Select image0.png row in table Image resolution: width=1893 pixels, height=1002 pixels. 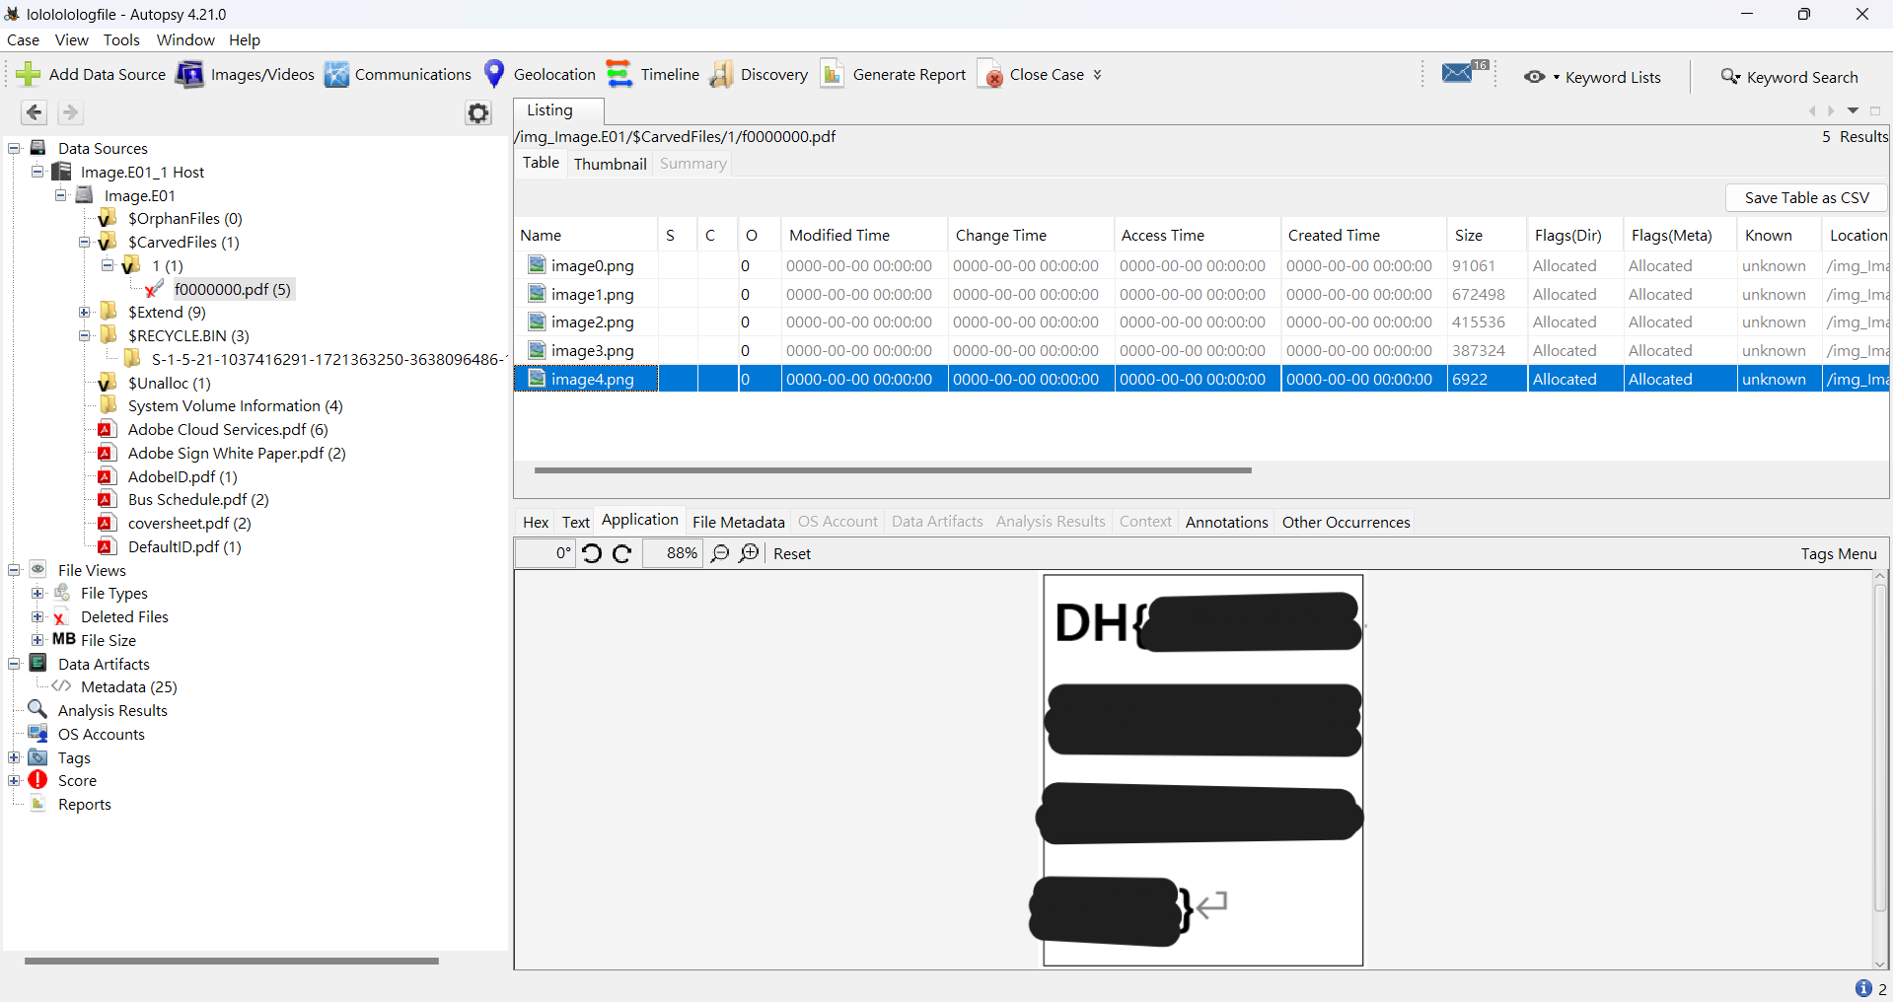(x=1201, y=266)
